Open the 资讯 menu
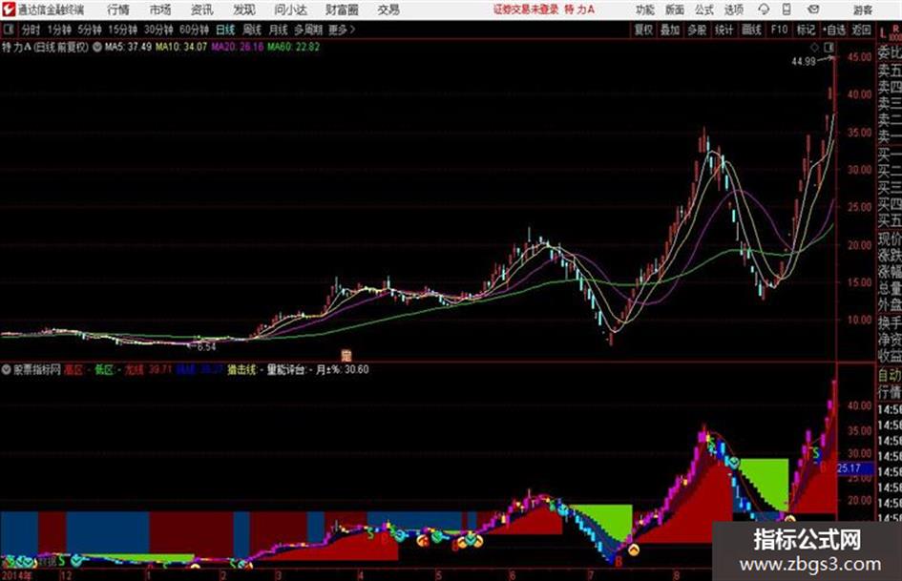The image size is (902, 581). (x=201, y=10)
